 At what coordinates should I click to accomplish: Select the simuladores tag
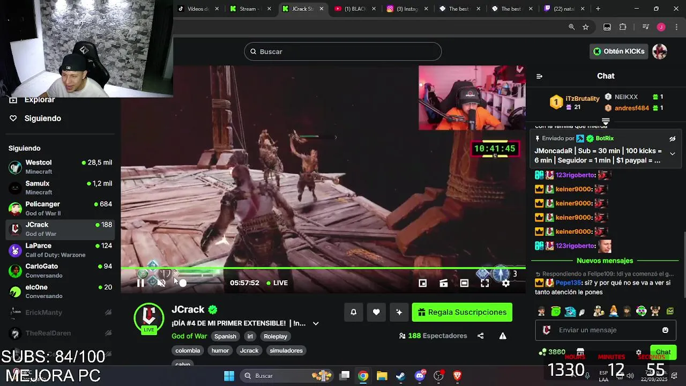[x=286, y=351]
